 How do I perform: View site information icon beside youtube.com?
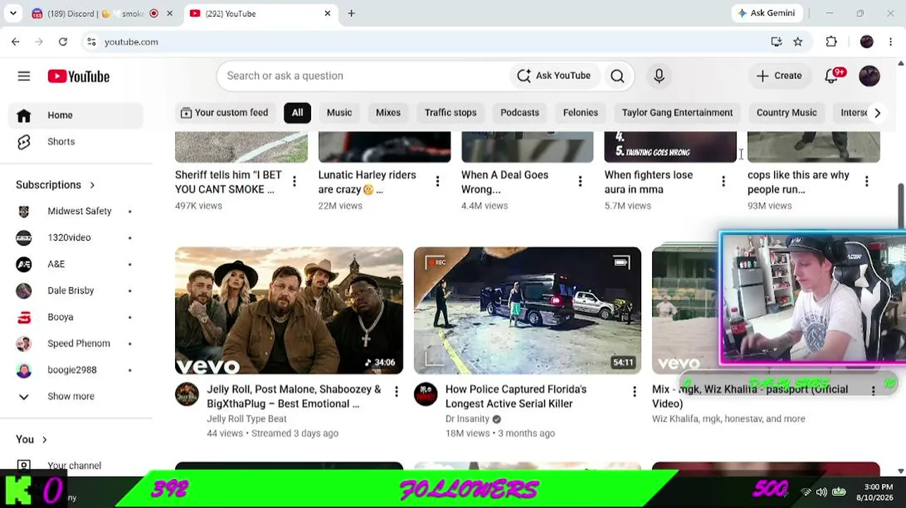point(91,42)
